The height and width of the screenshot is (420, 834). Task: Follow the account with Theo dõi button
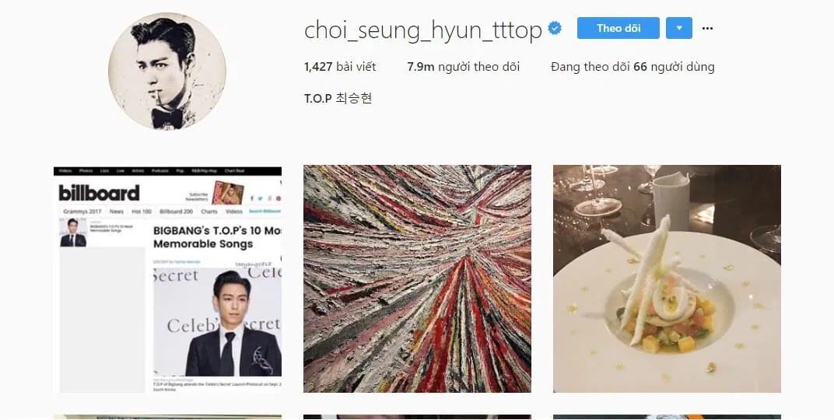pyautogui.click(x=618, y=28)
